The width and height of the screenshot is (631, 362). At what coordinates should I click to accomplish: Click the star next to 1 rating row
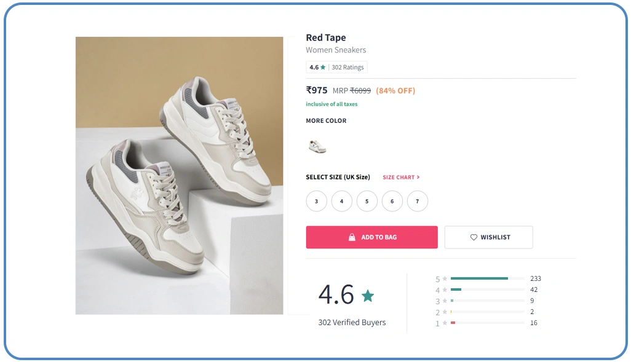coord(445,323)
